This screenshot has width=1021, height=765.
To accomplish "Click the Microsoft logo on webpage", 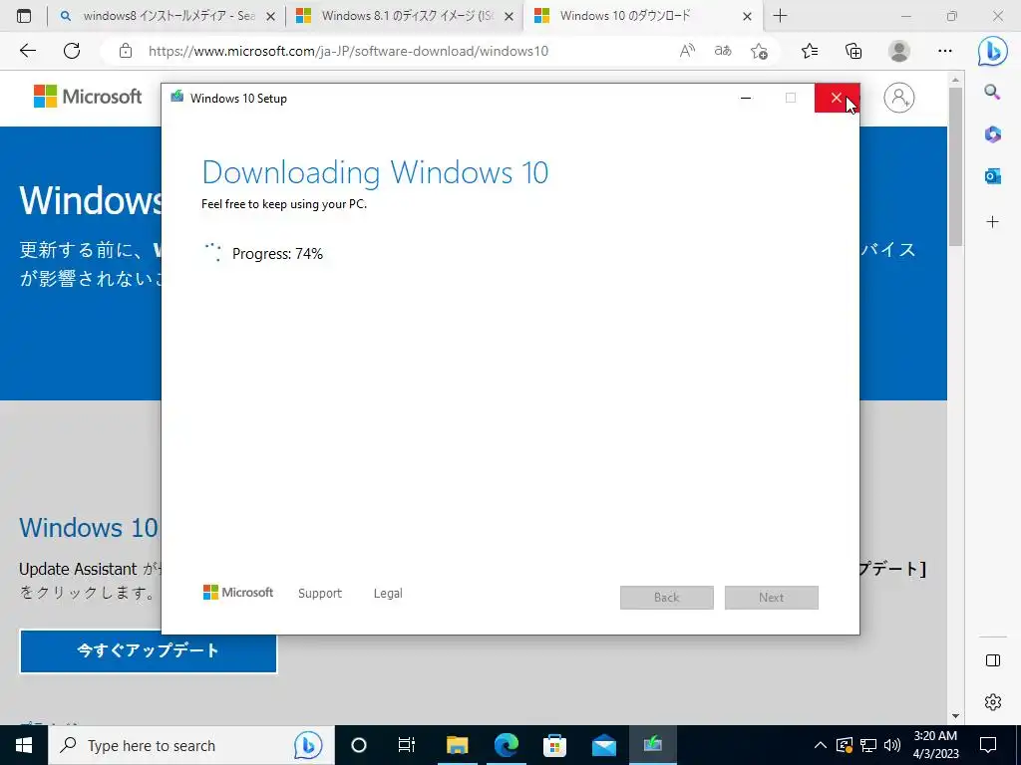I will coord(88,97).
